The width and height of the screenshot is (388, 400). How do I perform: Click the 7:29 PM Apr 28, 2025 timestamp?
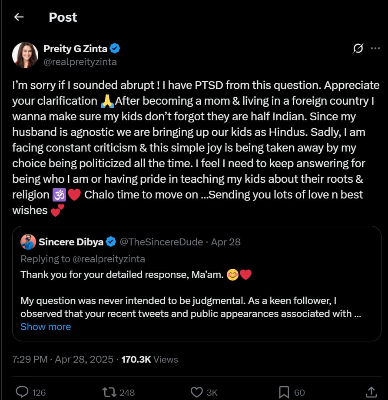[x=63, y=359]
